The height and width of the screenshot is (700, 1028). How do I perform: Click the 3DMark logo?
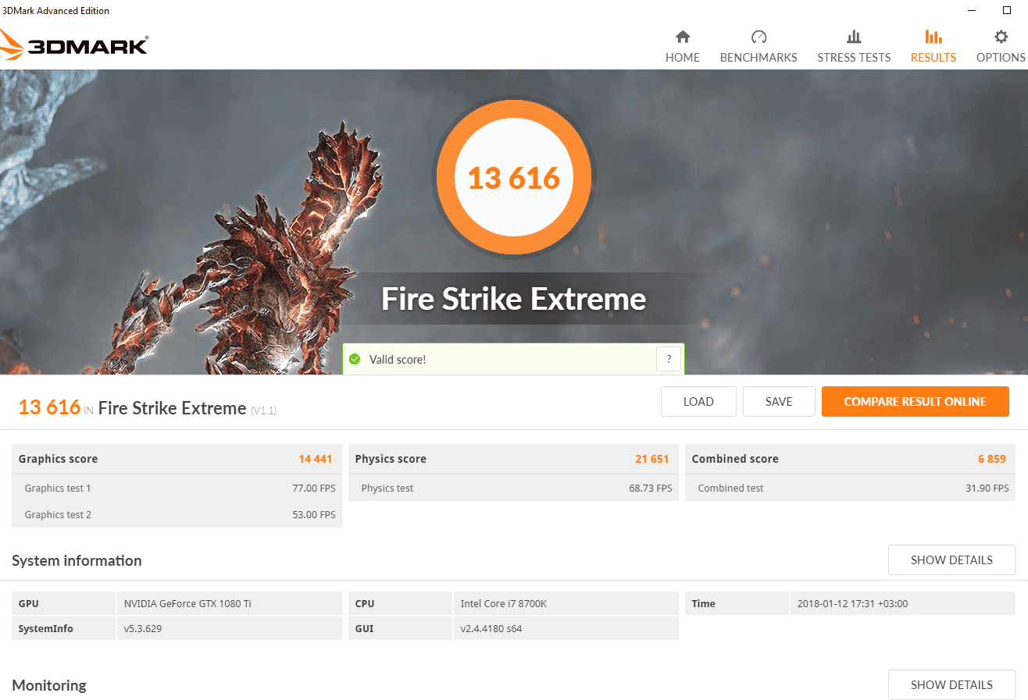[x=74, y=45]
